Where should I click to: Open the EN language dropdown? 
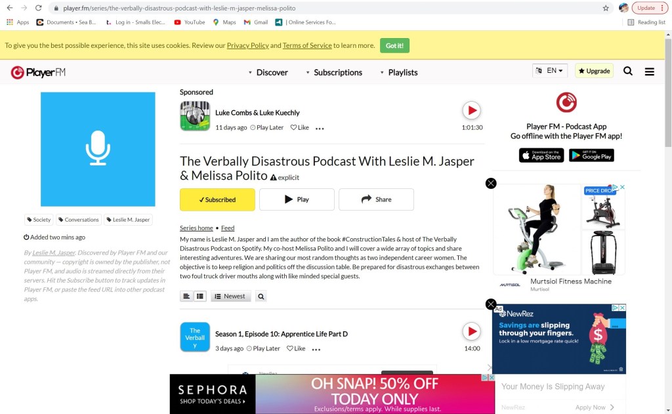click(550, 71)
